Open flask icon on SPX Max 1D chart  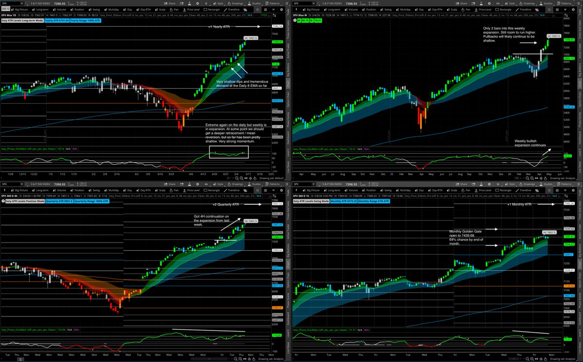189,3
